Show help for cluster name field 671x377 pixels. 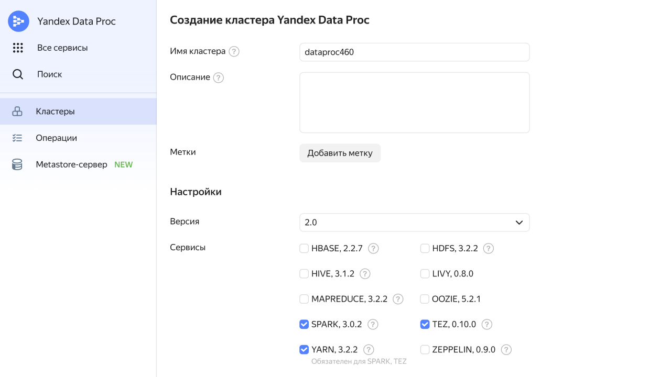(x=234, y=52)
